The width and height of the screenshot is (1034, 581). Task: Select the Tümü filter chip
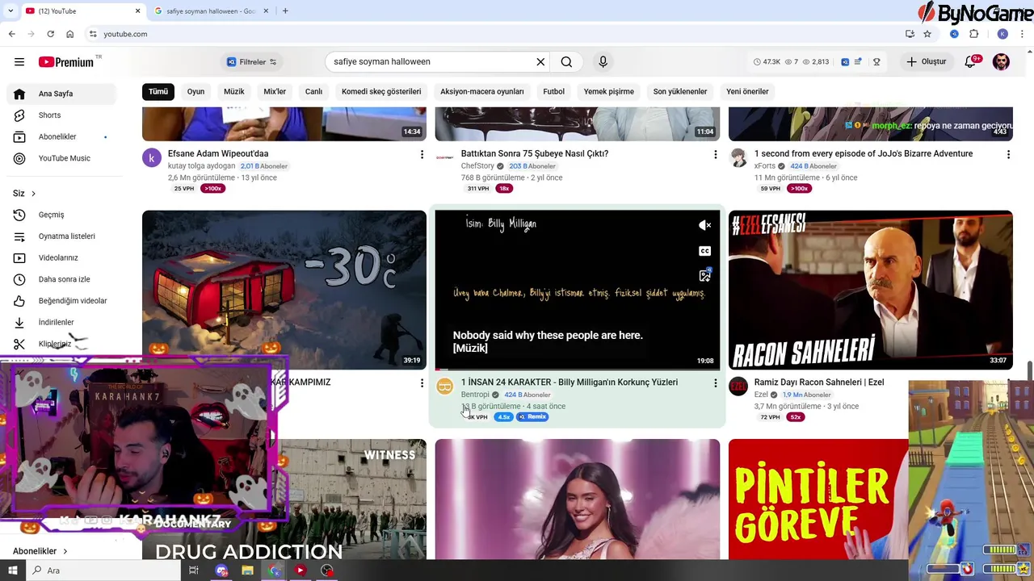[x=158, y=91]
